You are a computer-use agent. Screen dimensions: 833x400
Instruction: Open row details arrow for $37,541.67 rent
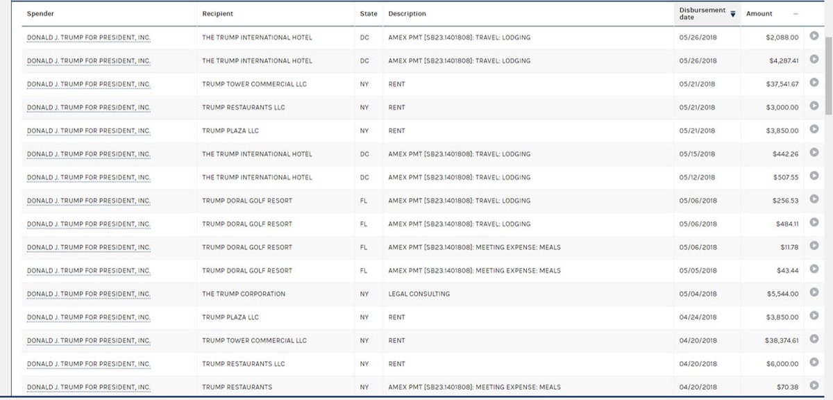point(814,83)
